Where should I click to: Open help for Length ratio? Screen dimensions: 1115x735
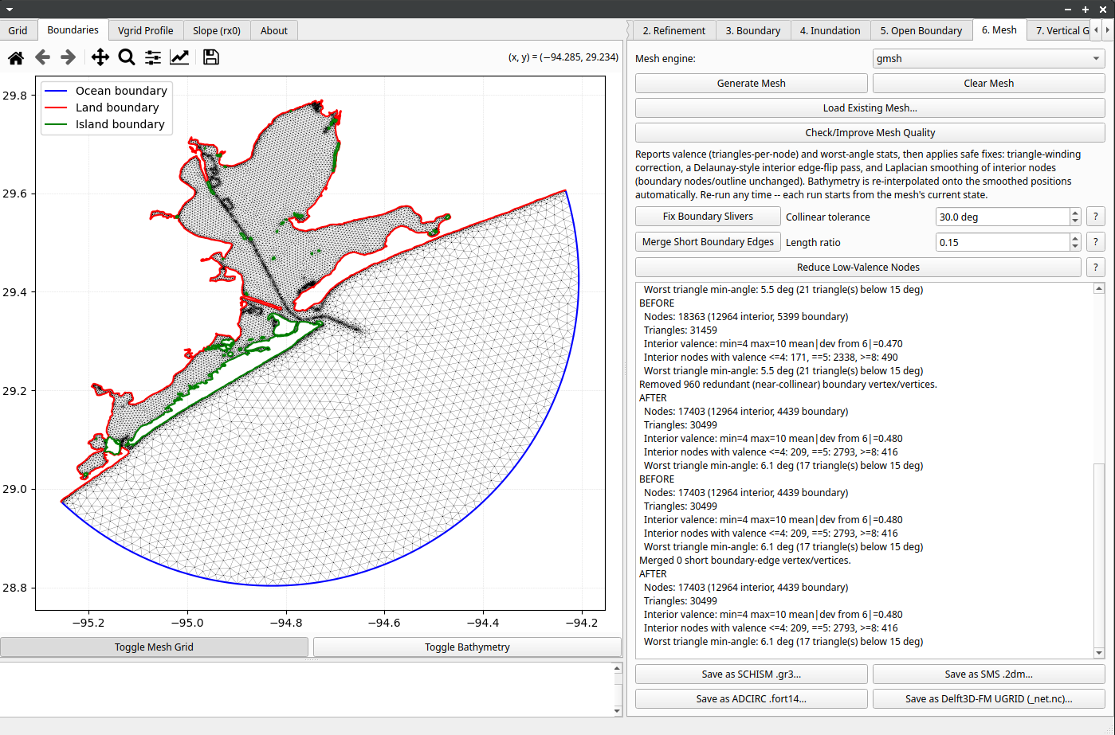point(1096,242)
